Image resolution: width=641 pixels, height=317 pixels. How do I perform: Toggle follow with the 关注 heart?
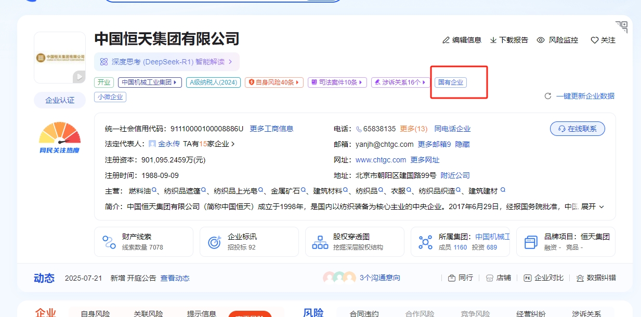tap(594, 40)
